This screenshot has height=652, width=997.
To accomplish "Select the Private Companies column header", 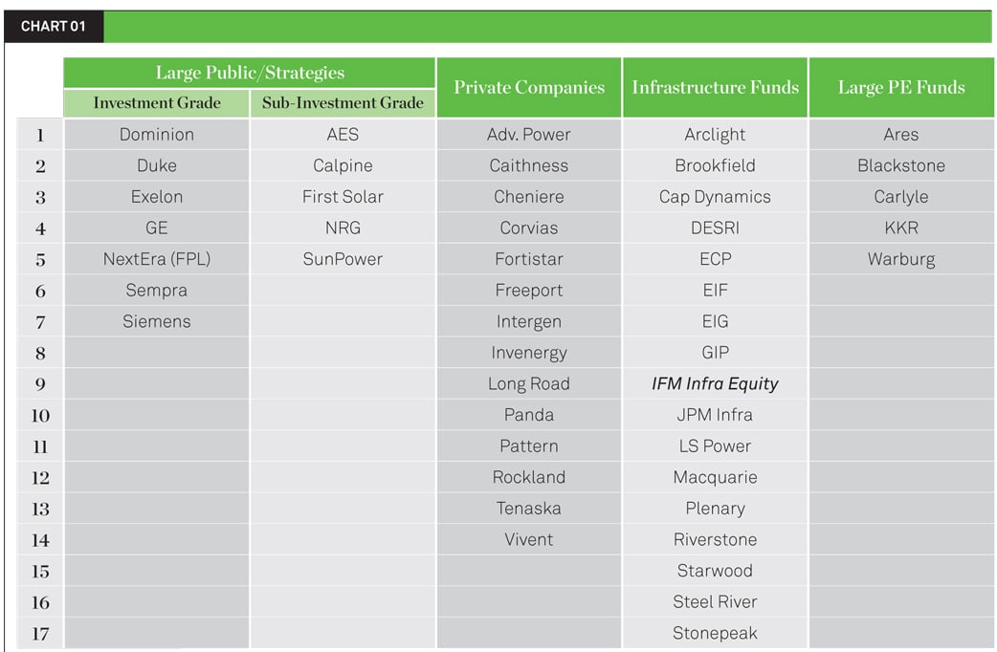I will click(x=529, y=88).
